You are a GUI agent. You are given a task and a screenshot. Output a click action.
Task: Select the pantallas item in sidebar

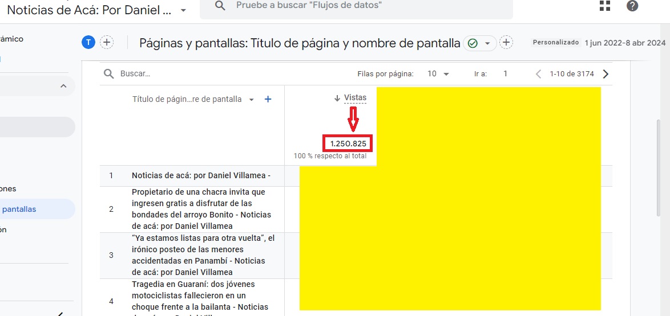[19, 209]
